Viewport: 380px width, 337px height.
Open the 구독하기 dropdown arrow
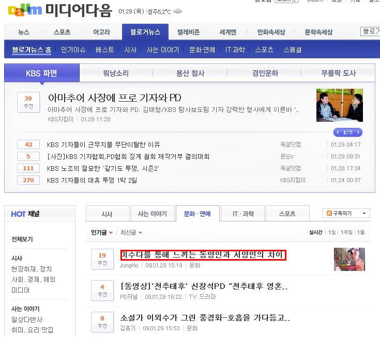tap(364, 213)
